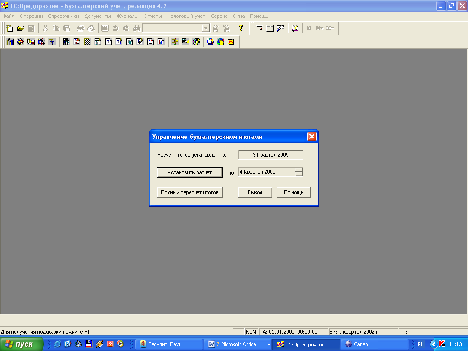The height and width of the screenshot is (351, 468).
Task: Click the 4 Квартал 2005 input field
Action: pos(266,172)
